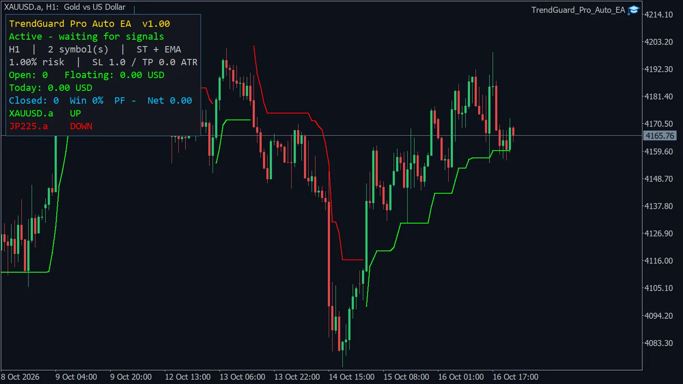Viewport: 683px width, 384px height.
Task: Click the 'Floating: 0.00 USD' value
Action: (x=114, y=75)
